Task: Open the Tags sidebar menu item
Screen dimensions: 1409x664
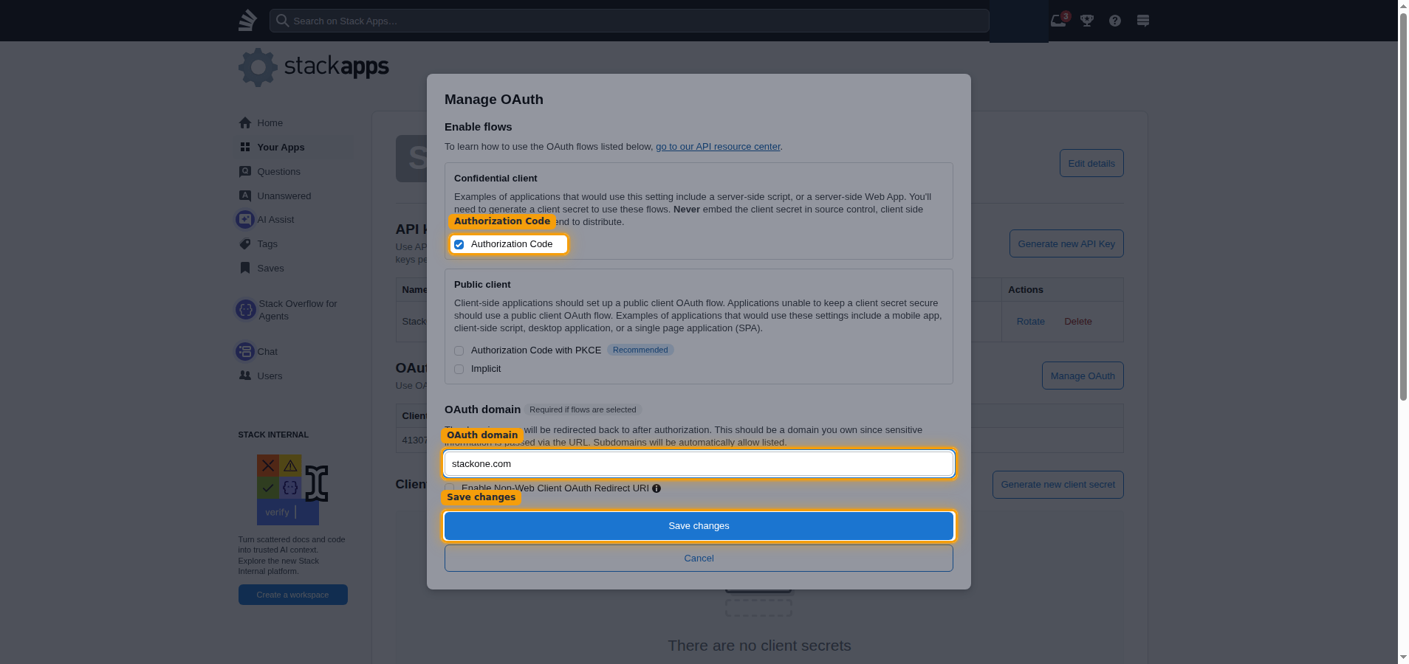Action: (295, 243)
